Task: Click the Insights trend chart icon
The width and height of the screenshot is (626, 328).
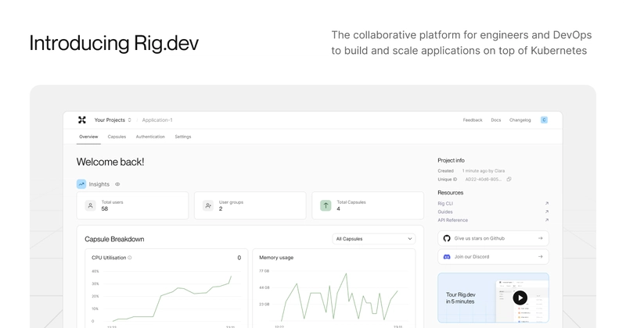Action: [81, 184]
